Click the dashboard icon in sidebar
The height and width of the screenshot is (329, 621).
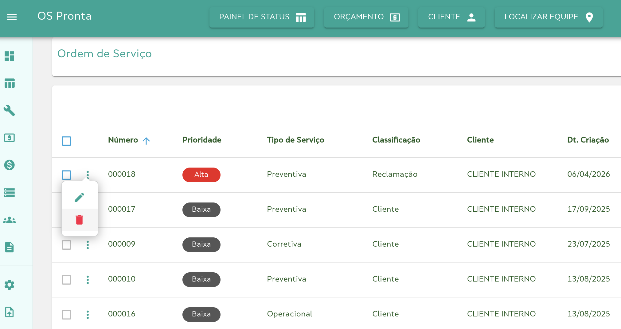click(10, 56)
